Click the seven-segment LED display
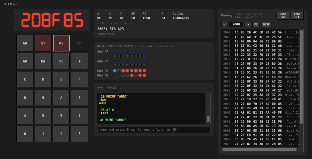 pyautogui.click(x=52, y=20)
